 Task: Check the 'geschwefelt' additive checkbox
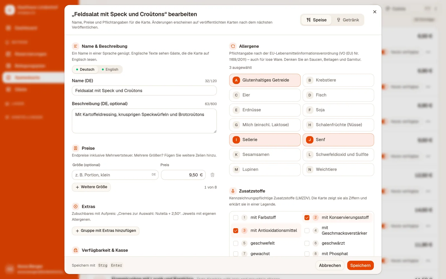coord(236,243)
